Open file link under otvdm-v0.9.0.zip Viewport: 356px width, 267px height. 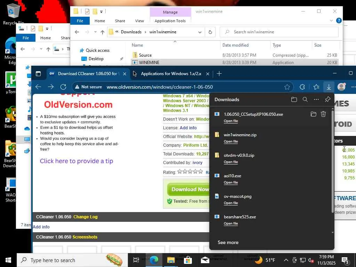231,162
